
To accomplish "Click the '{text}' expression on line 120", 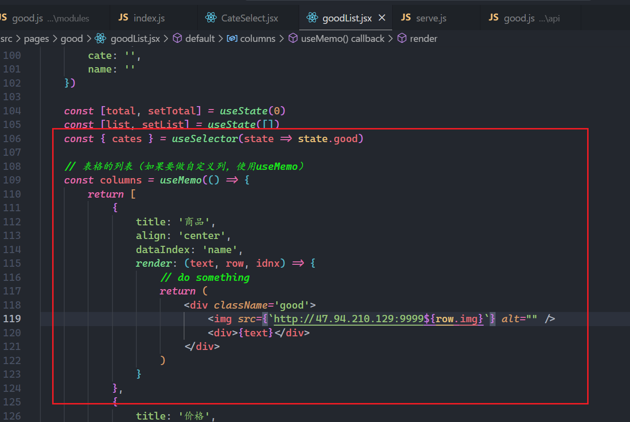I will point(256,333).
